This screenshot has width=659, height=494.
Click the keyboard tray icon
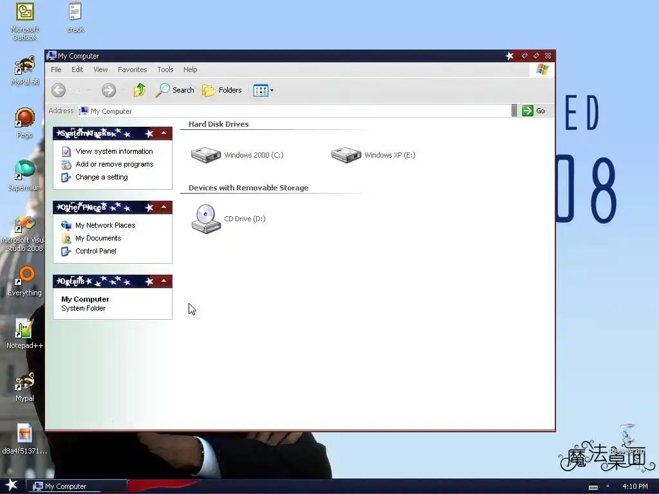(593, 487)
